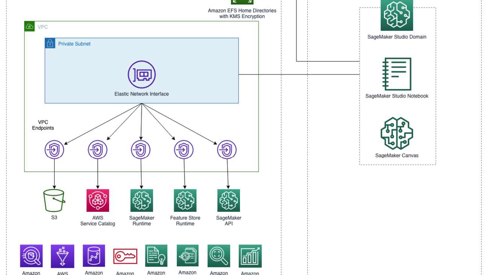Click the 'Feature Store Runtime' label
The height and width of the screenshot is (275, 489).
pos(185,221)
